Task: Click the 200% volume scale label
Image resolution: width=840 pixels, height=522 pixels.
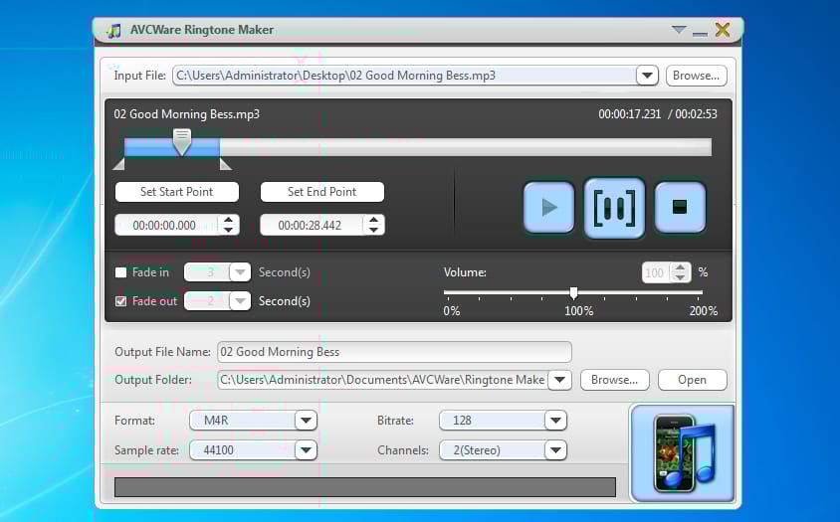Action: click(x=704, y=311)
